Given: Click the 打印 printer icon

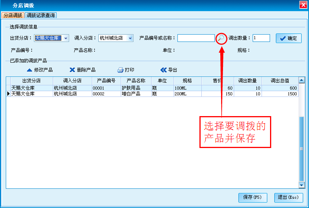Looking at the screenshot, I should pyautogui.click(x=120, y=70).
